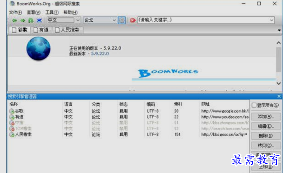Click the bbs.goso.cn URL cell

[x=224, y=134]
